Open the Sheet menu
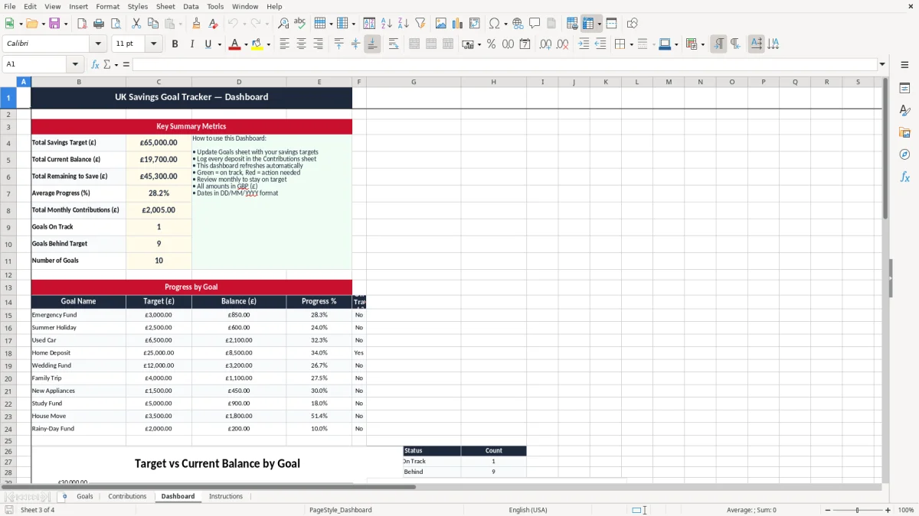Viewport: 919px width, 516px height. coord(165,6)
